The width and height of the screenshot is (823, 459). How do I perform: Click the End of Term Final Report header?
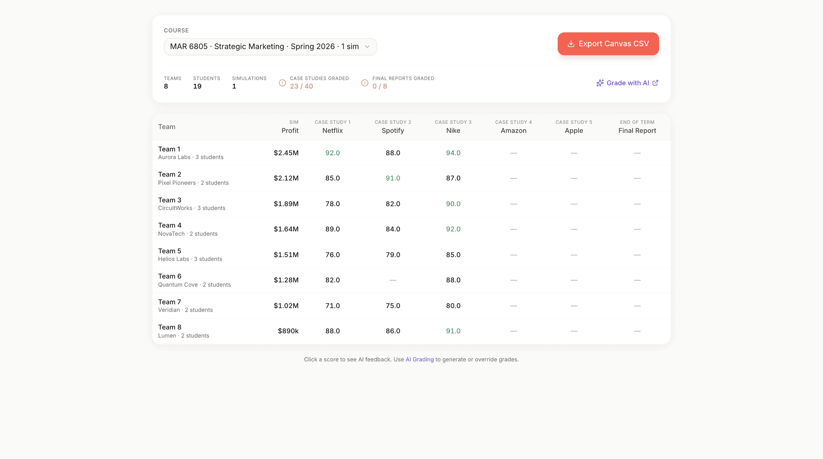pyautogui.click(x=637, y=127)
